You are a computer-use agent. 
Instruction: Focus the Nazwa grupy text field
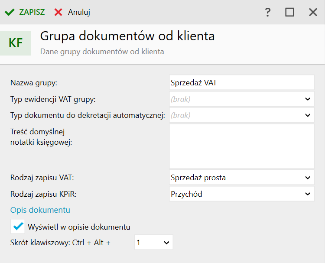click(241, 82)
